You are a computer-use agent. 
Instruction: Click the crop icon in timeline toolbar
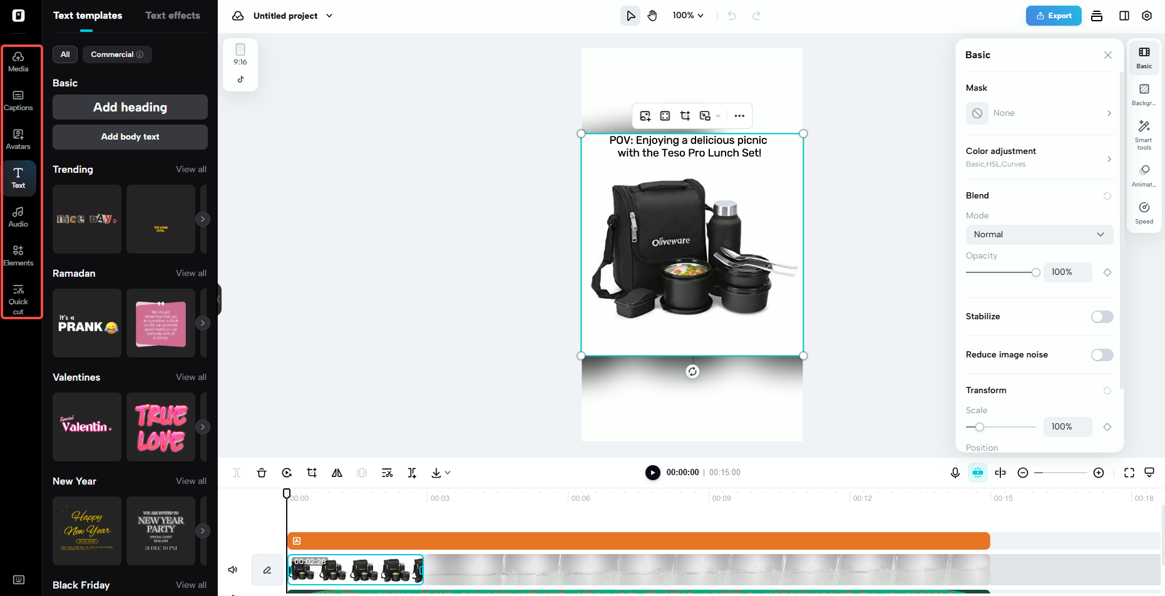tap(312, 473)
